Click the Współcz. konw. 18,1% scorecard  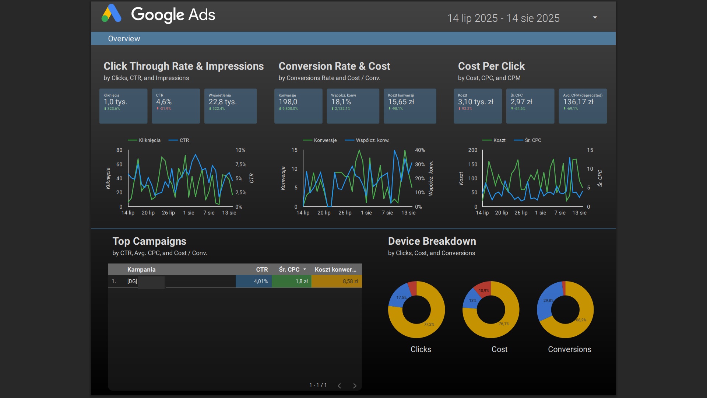pyautogui.click(x=353, y=106)
